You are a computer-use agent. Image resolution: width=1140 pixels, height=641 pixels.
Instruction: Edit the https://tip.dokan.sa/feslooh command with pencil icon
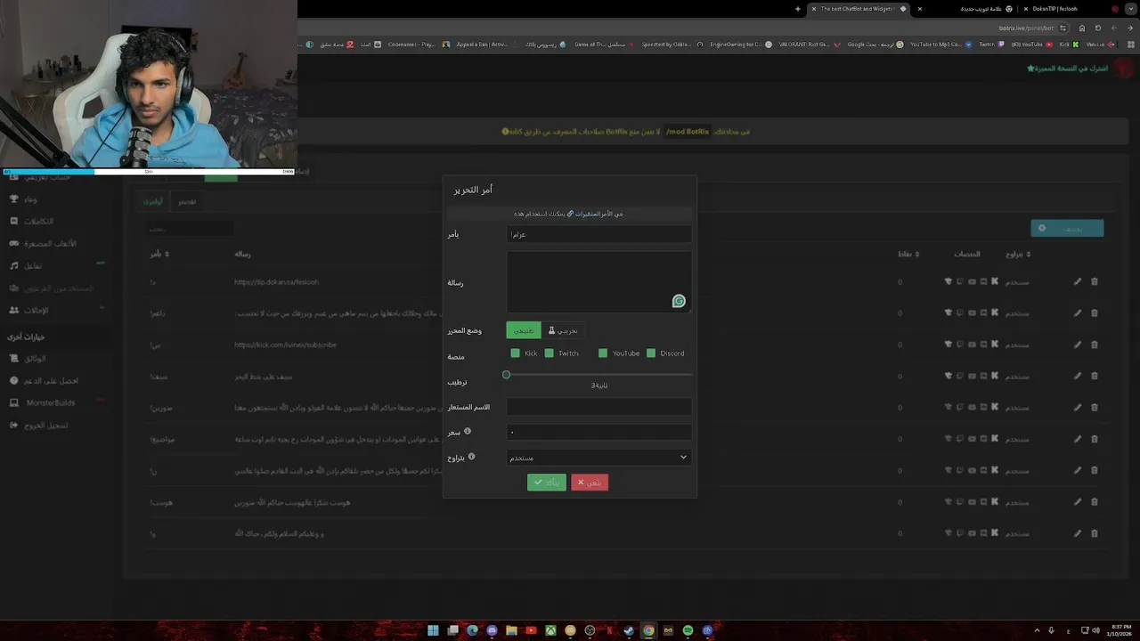coord(1077,281)
